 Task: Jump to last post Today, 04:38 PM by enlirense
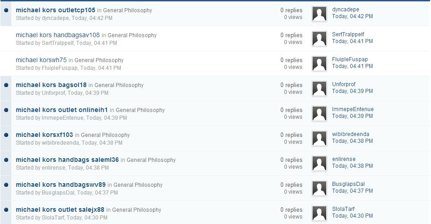[352, 166]
